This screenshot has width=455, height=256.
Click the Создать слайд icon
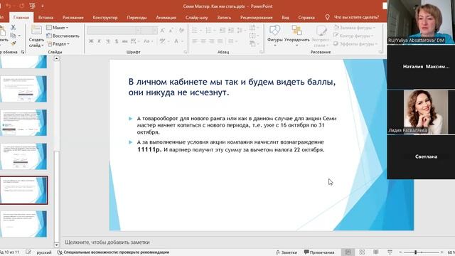tap(36, 36)
